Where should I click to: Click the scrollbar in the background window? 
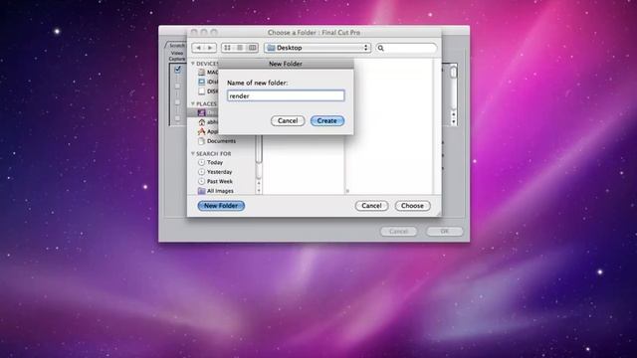point(454,94)
